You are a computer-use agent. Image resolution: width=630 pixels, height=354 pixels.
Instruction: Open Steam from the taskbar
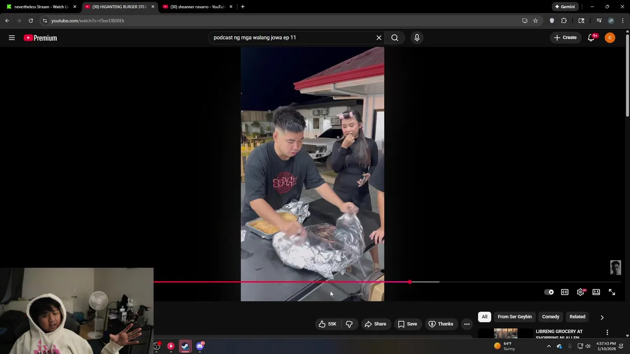185,346
